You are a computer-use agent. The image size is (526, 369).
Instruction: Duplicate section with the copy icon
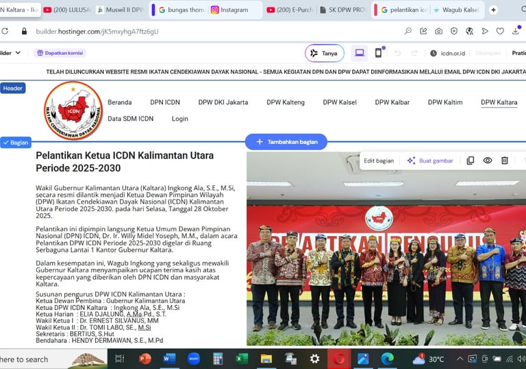[x=471, y=160]
